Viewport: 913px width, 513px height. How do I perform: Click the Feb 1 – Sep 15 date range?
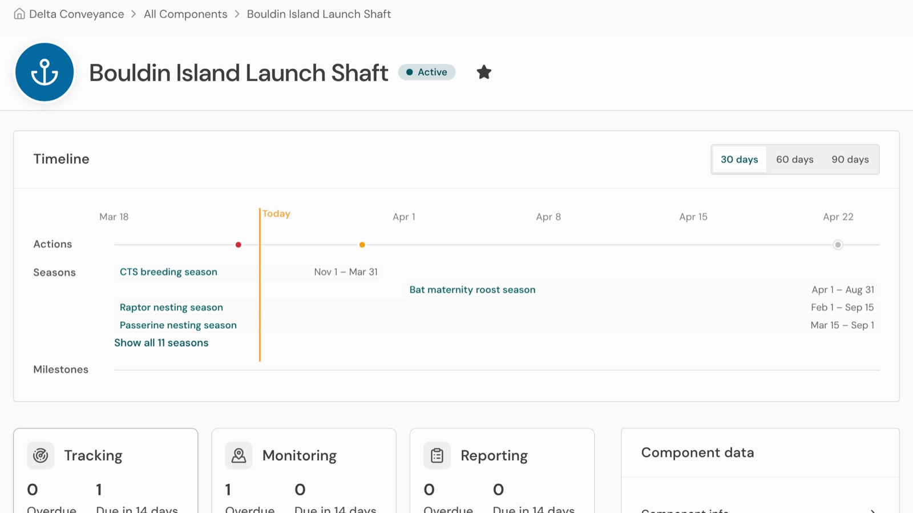tap(842, 307)
